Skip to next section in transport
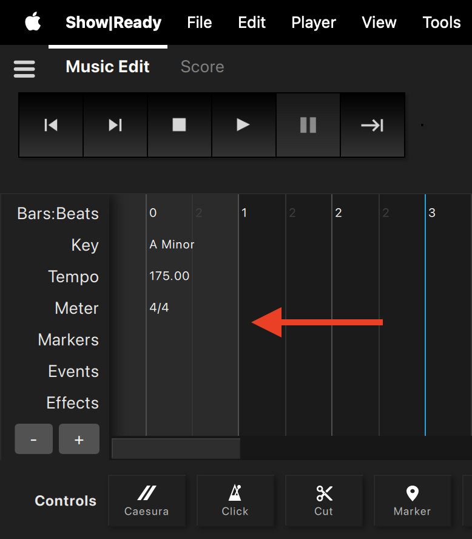This screenshot has width=472, height=539. point(115,125)
